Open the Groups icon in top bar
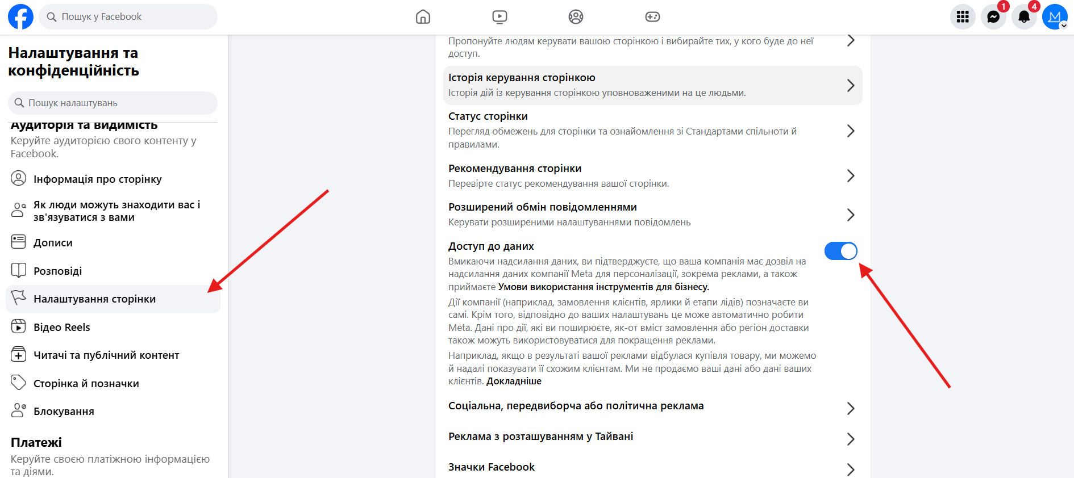 click(x=576, y=17)
